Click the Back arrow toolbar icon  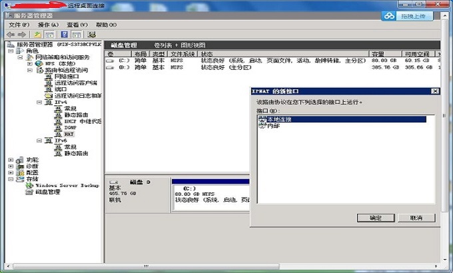[x=10, y=34]
